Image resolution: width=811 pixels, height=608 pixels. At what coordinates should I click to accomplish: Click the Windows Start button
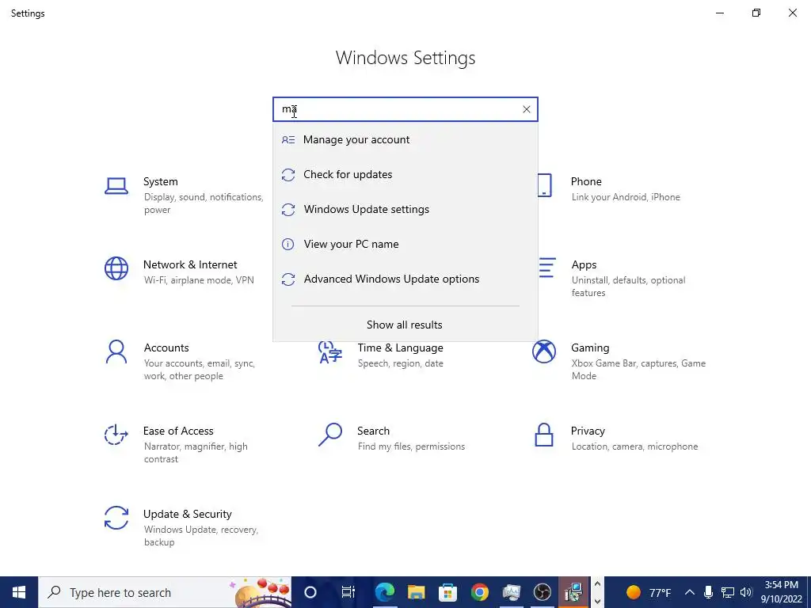click(19, 592)
